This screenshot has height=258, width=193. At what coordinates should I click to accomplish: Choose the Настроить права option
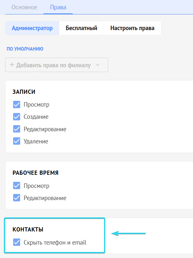point(133,28)
